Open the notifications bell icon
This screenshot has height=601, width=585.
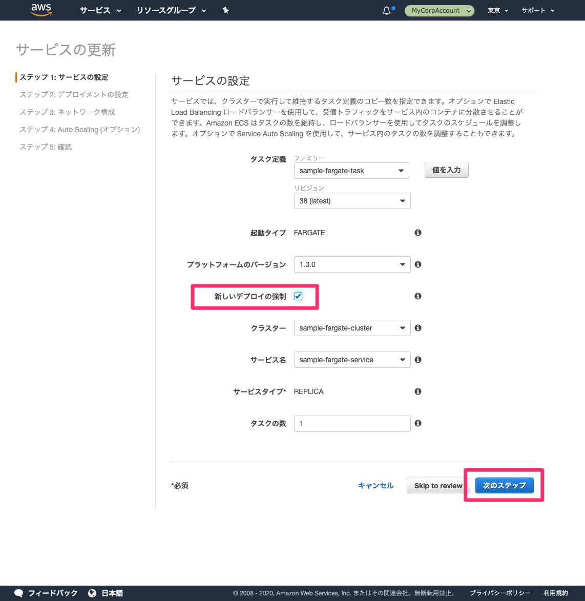click(386, 10)
